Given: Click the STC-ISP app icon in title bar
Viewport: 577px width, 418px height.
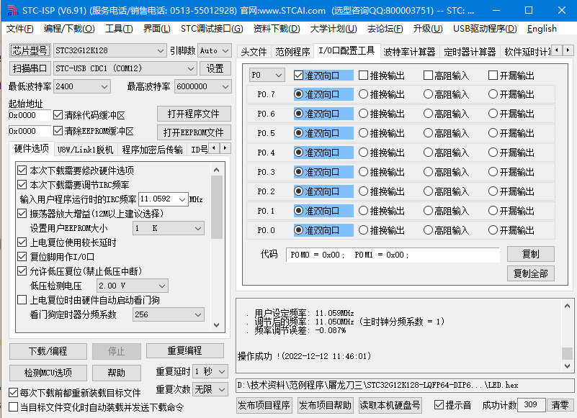Looking at the screenshot, I should 12,10.
